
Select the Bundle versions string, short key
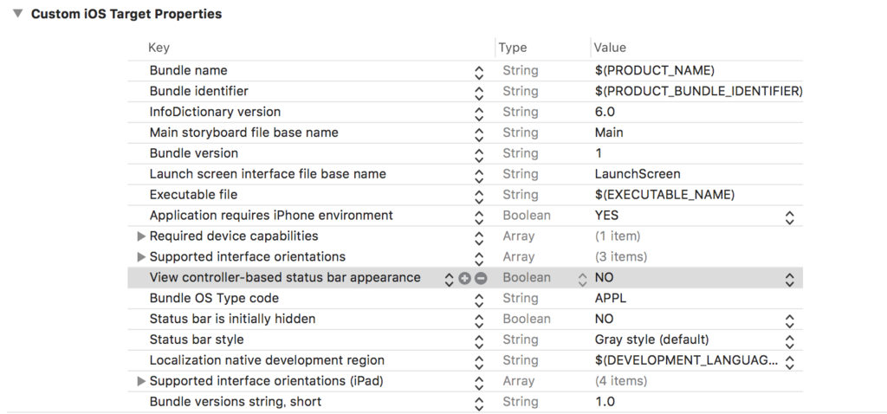coord(236,402)
